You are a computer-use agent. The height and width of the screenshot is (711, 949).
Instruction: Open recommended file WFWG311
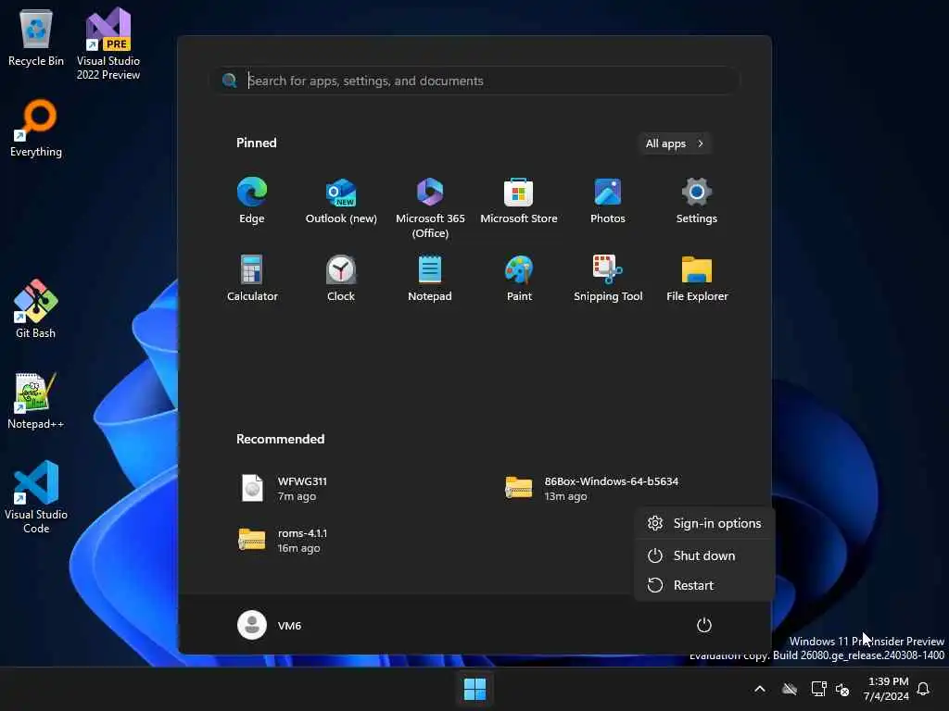285,489
